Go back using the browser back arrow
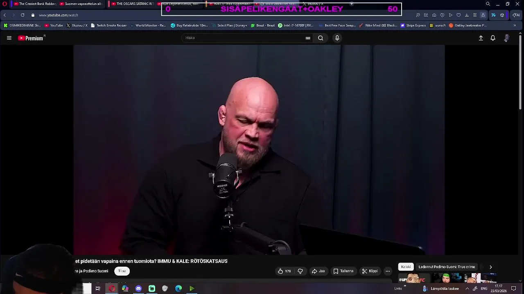The width and height of the screenshot is (524, 294). click(5, 15)
